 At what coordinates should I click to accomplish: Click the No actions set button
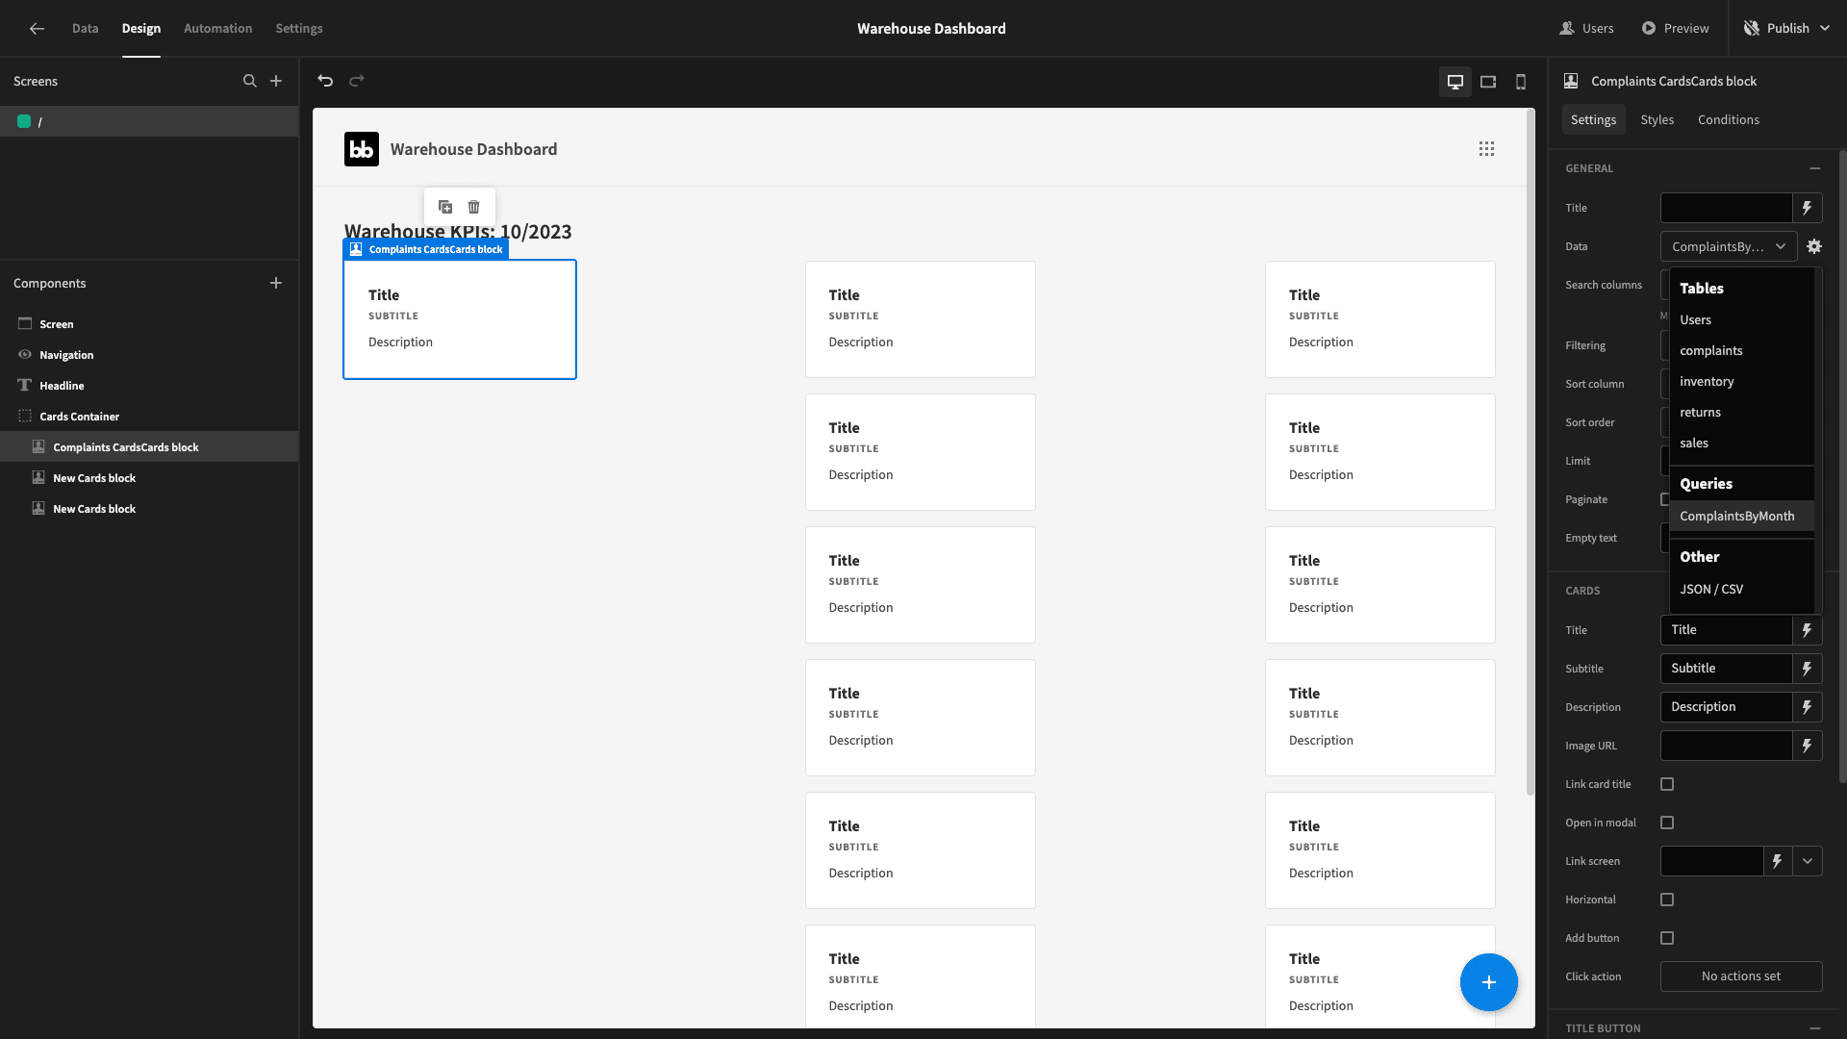(1741, 976)
